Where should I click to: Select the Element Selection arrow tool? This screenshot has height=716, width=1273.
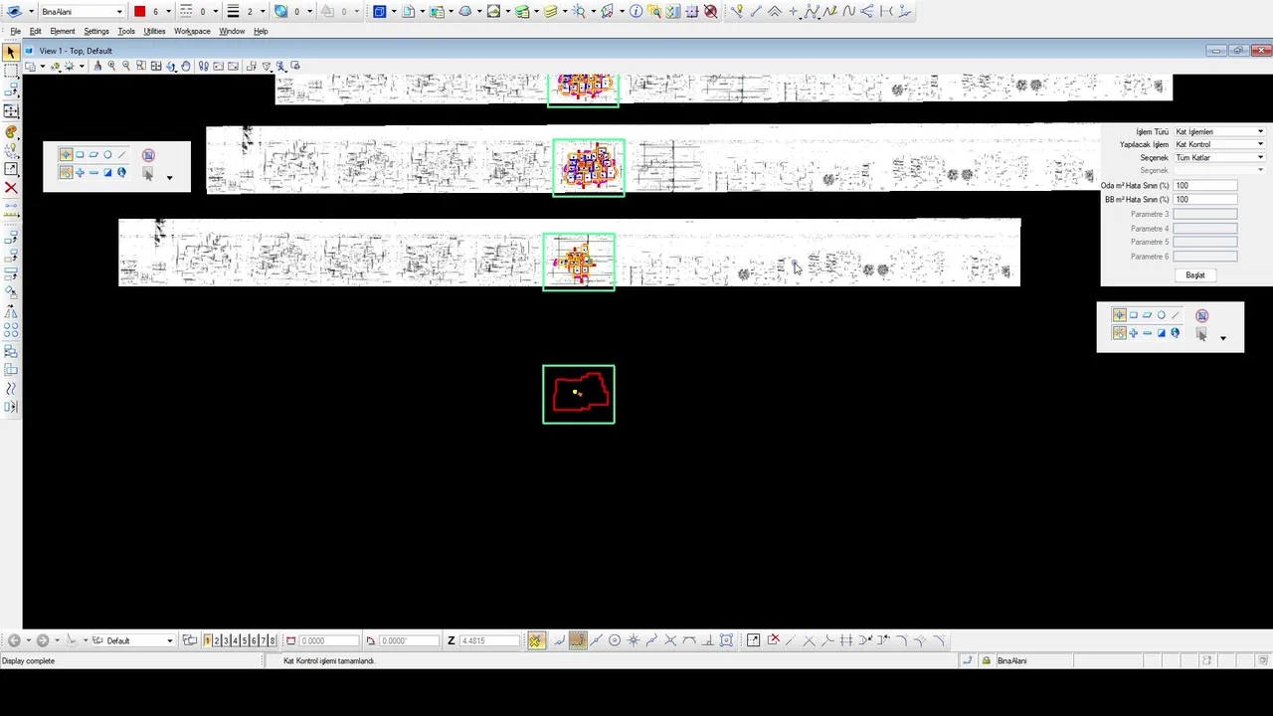[11, 51]
